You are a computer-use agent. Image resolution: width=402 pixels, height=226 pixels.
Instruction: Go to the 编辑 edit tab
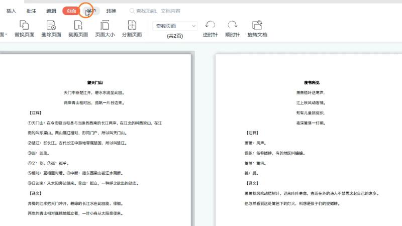click(x=51, y=11)
